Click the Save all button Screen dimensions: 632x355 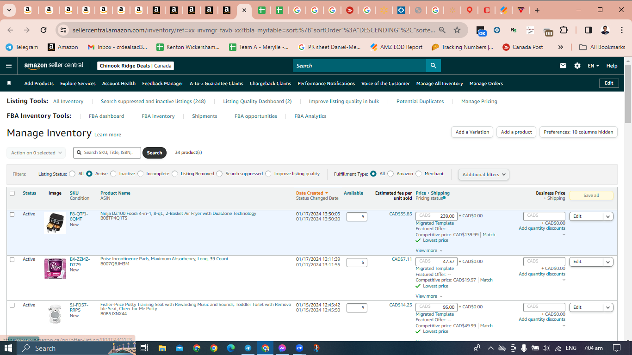coord(591,196)
